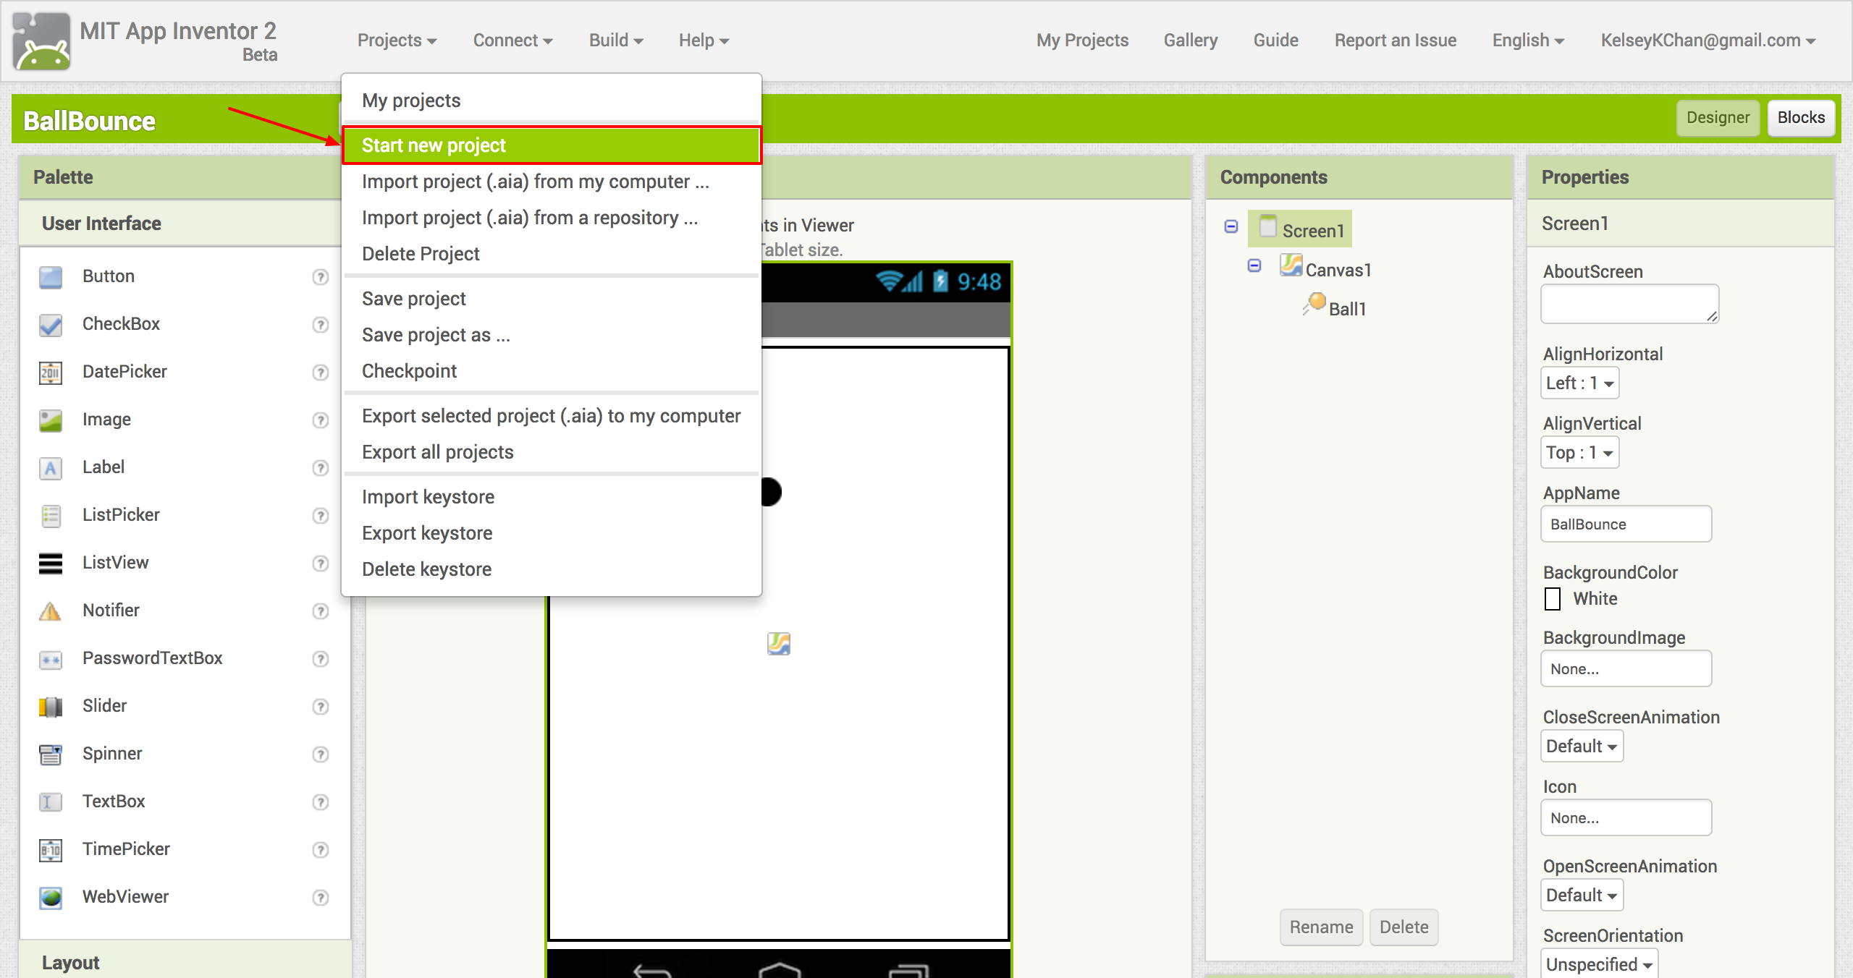Switch to the Blocks editor
The width and height of the screenshot is (1853, 978).
tap(1800, 118)
